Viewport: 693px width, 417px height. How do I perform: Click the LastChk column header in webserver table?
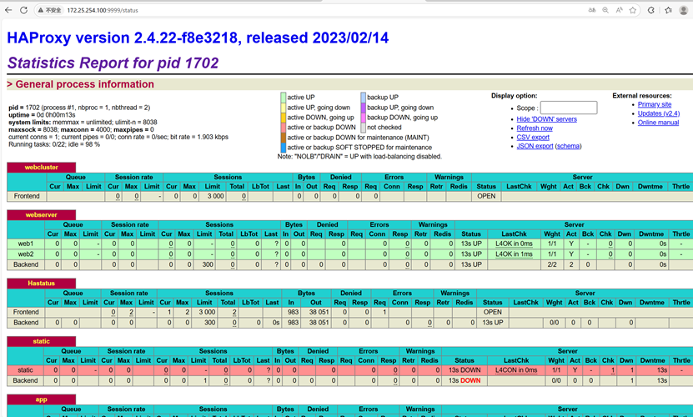(x=514, y=234)
